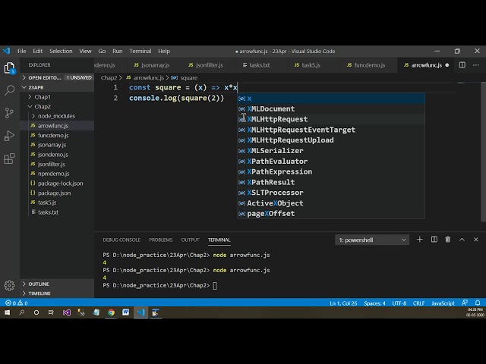Image resolution: width=486 pixels, height=364 pixels.
Task: Open the Edit menu
Action: (37, 51)
